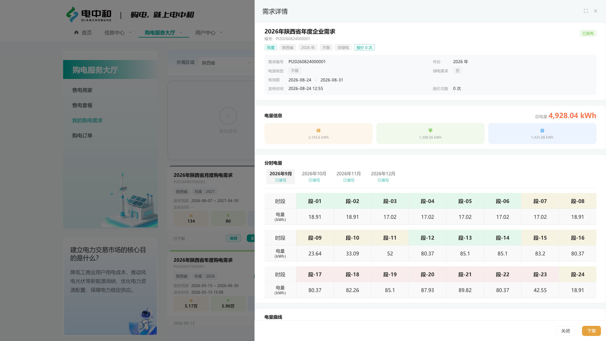
Task: Click the 段-01 header cell
Action: coord(315,201)
